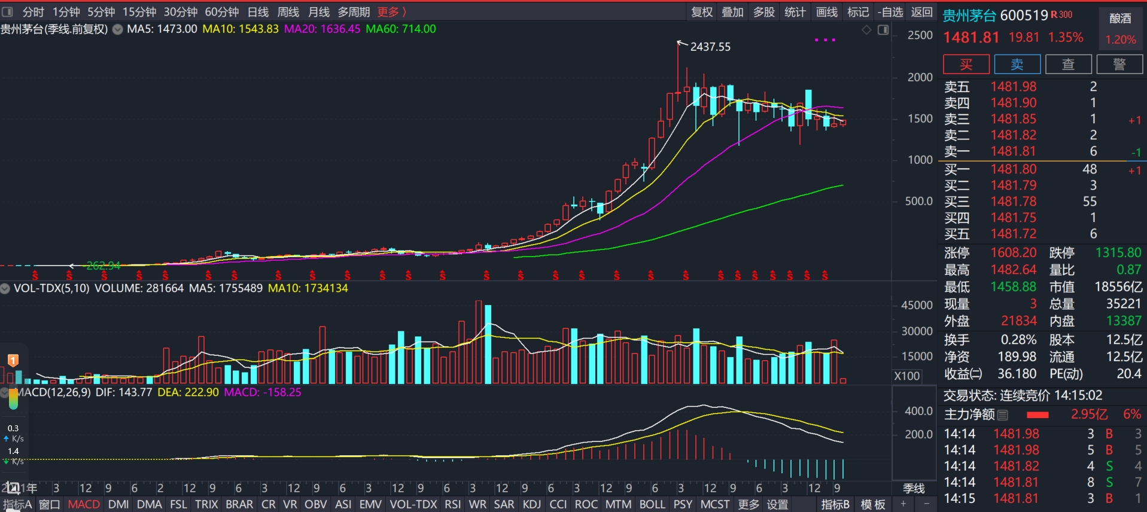Click the diamond marker icon above chart

866,30
